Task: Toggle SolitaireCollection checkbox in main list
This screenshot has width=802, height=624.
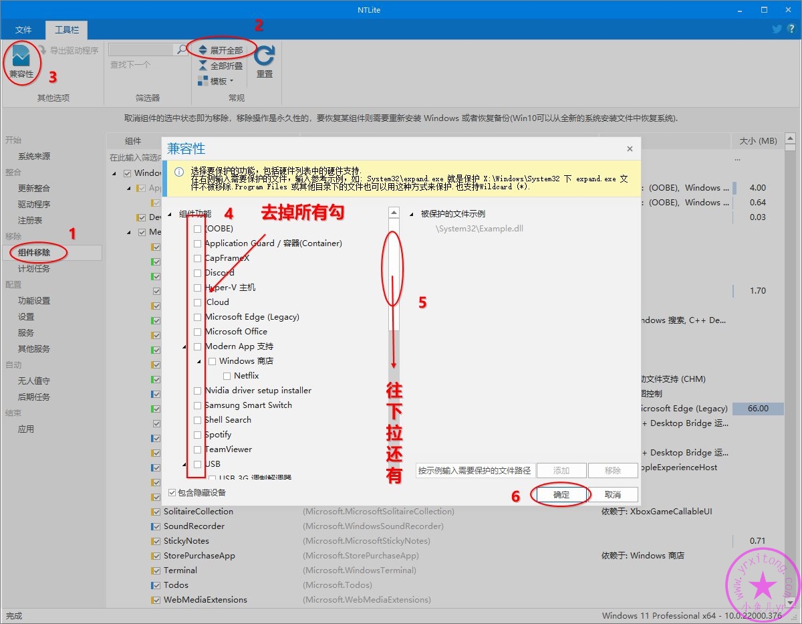Action: coord(156,512)
